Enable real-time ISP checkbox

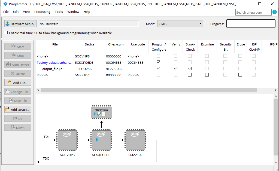click(6, 33)
